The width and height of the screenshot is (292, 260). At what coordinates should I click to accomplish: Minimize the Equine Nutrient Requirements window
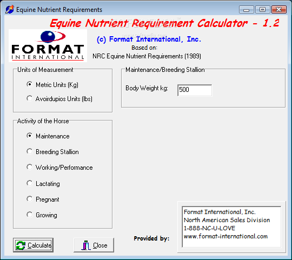(247, 9)
